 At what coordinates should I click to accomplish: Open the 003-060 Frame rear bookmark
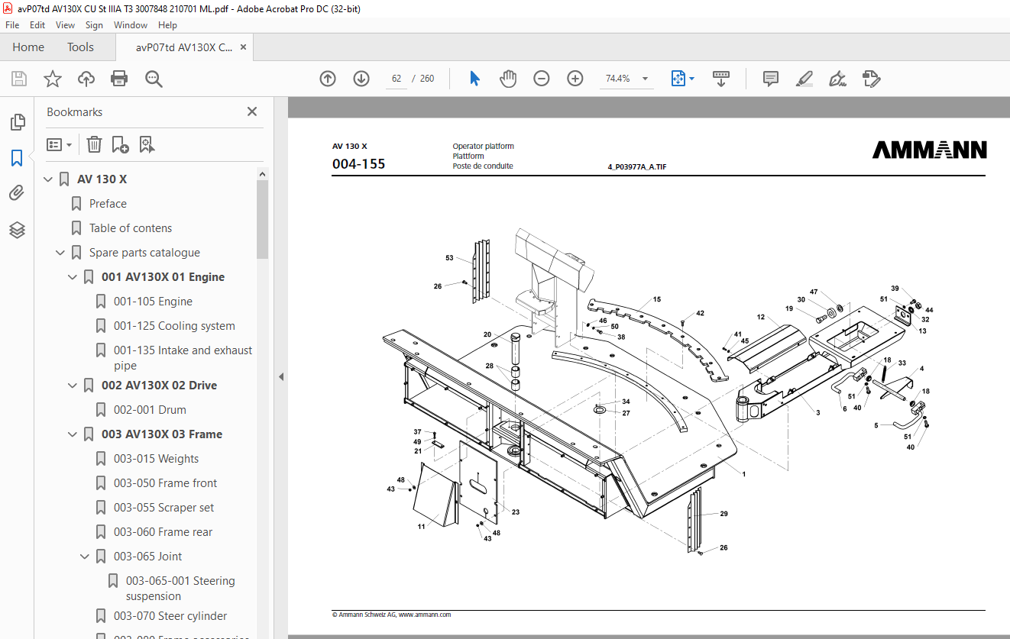pyautogui.click(x=163, y=532)
